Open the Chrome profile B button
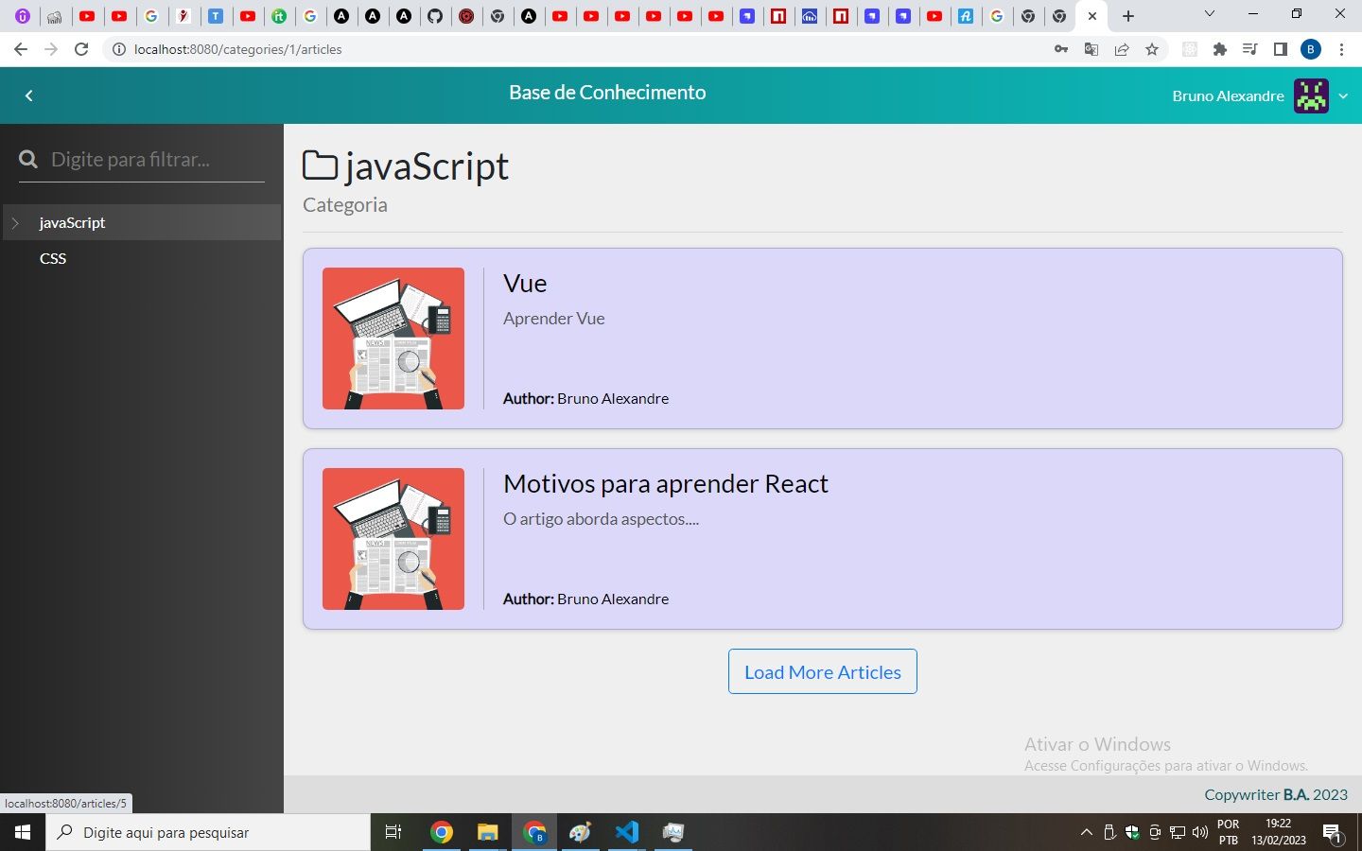Screen dimensions: 1362x851 click(x=1311, y=49)
